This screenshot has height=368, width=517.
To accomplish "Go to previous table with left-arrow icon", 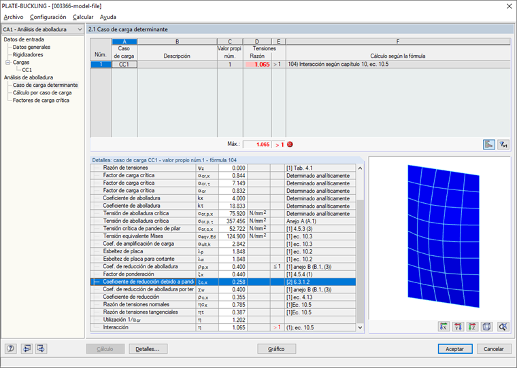I will pos(27,348).
